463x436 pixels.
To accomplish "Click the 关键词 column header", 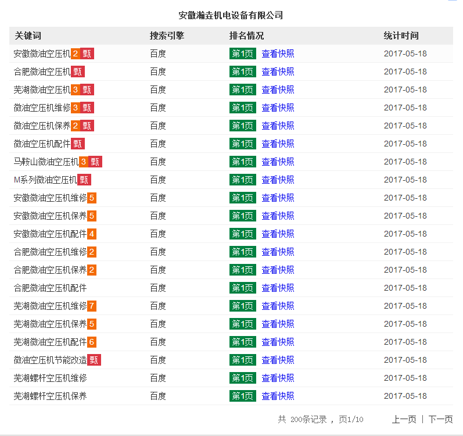I will [x=28, y=35].
